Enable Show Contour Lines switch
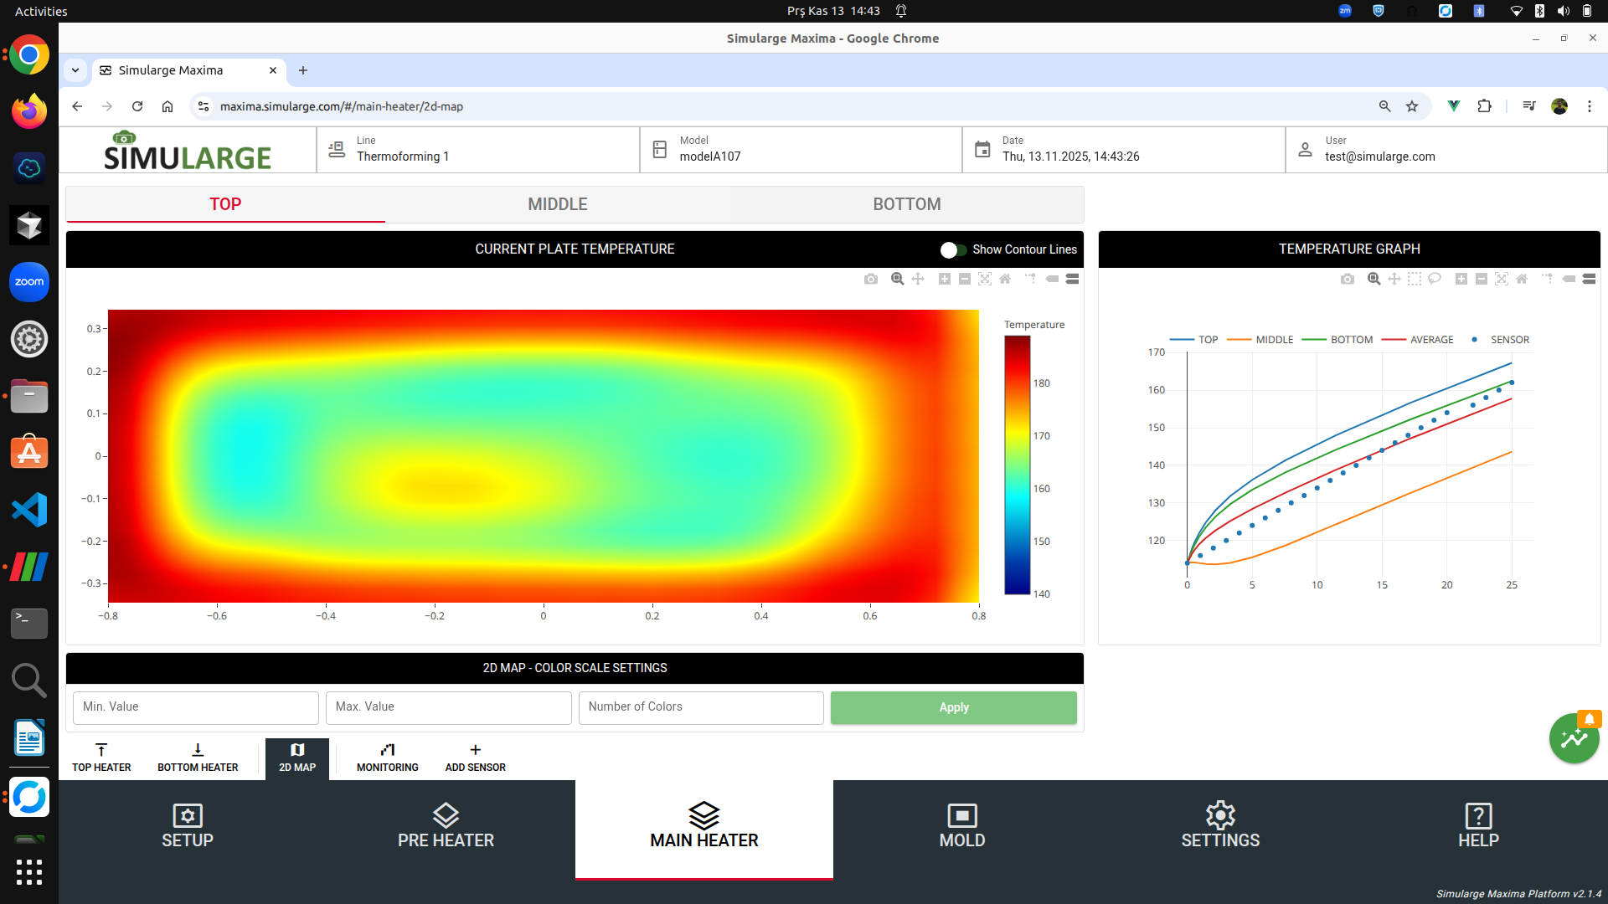 pyautogui.click(x=953, y=249)
